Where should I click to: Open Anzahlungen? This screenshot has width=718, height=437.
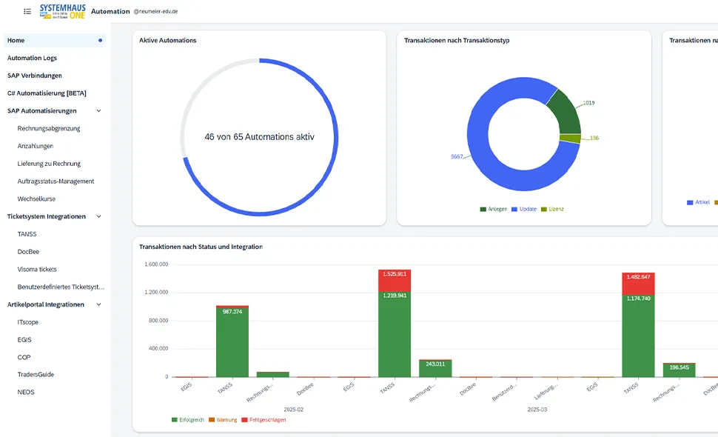click(x=36, y=146)
